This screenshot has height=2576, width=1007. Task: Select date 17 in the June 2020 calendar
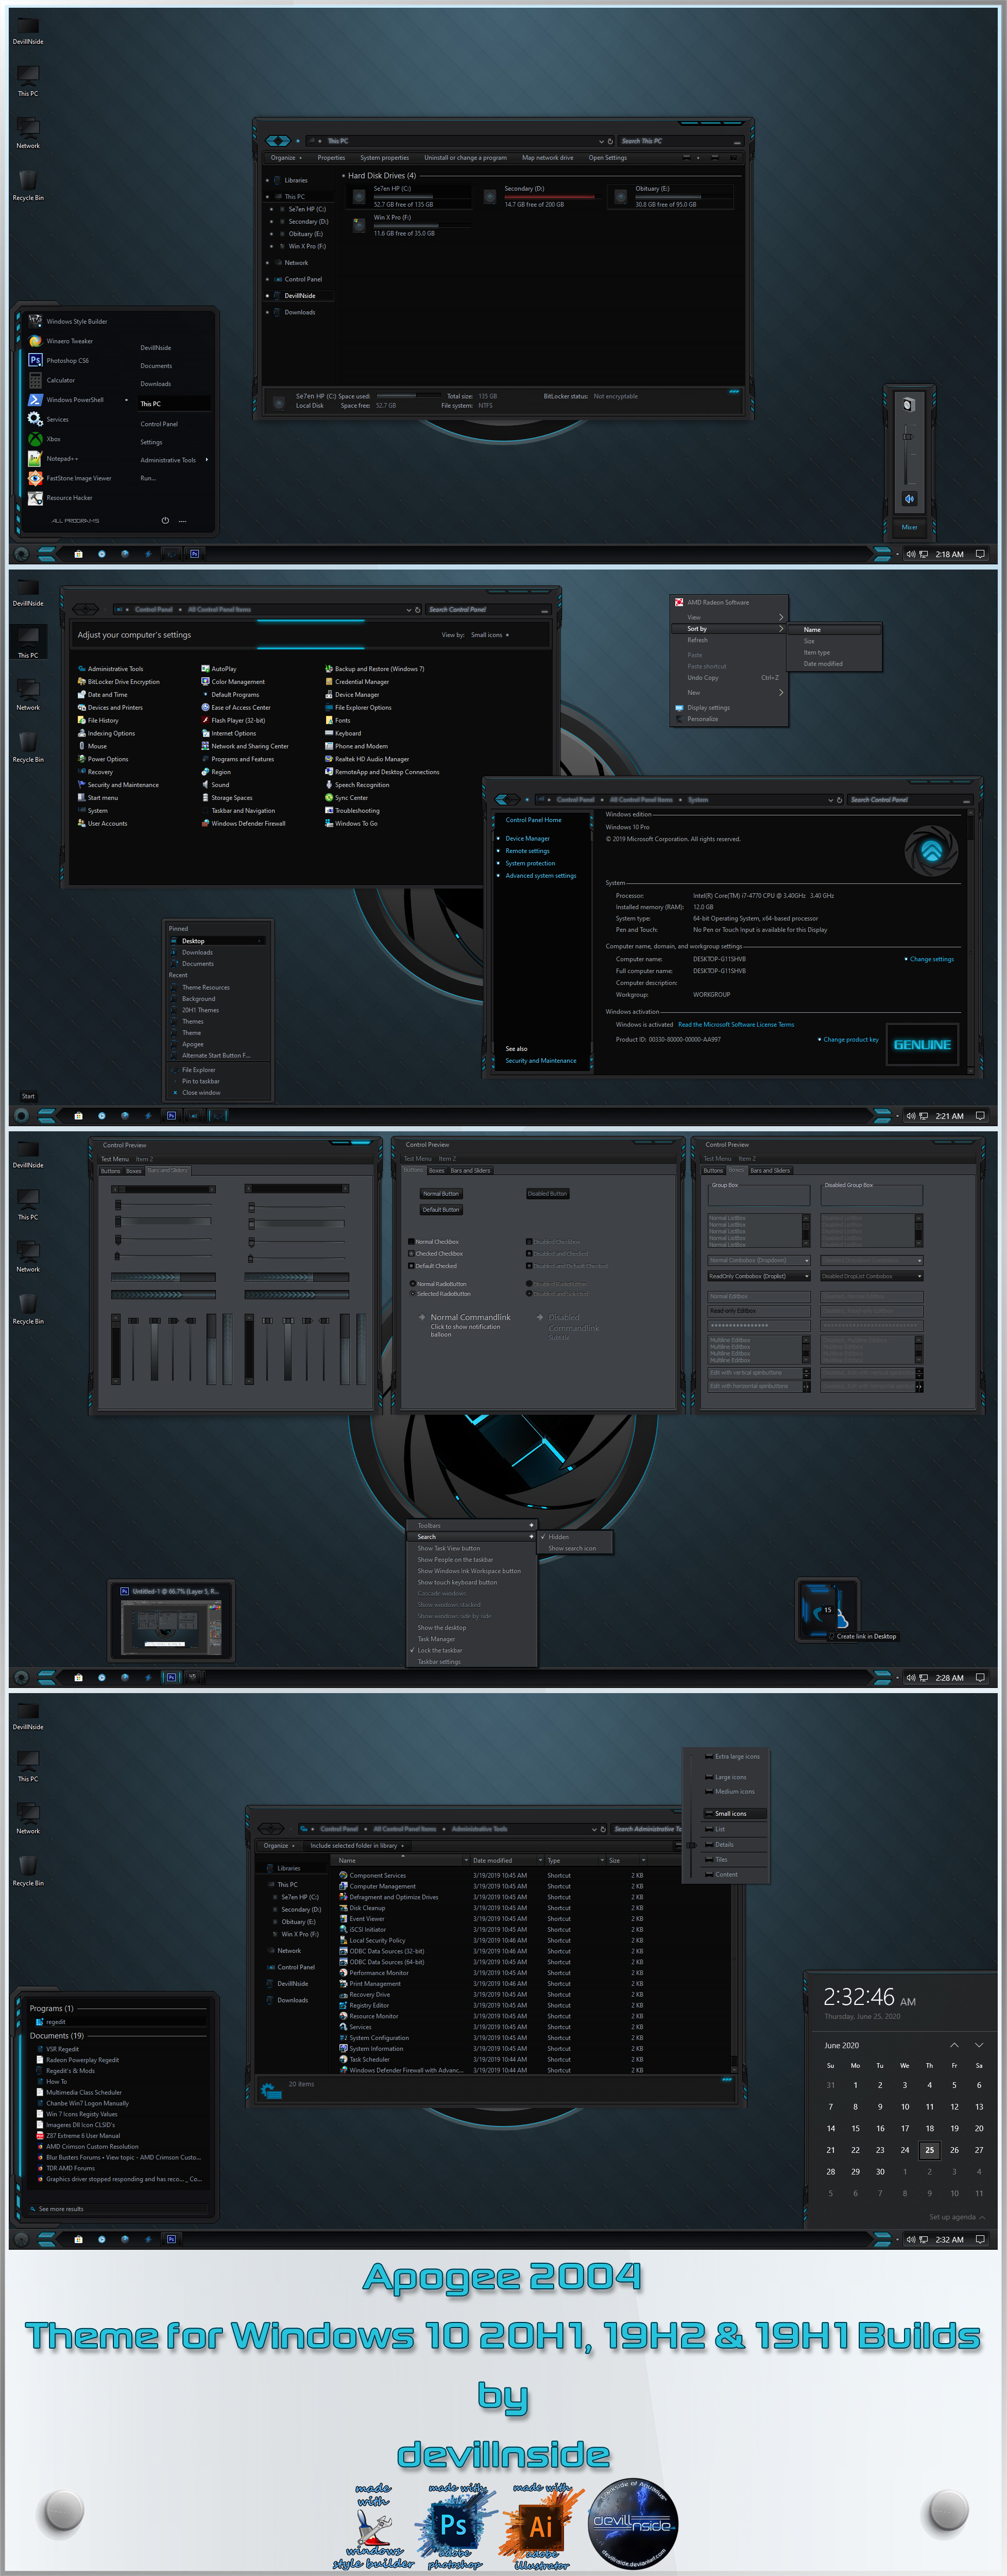[x=905, y=2128]
